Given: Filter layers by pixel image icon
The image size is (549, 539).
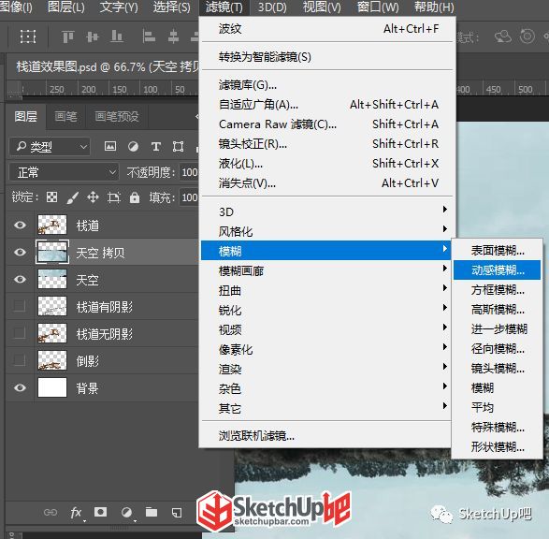Looking at the screenshot, I should [110, 146].
